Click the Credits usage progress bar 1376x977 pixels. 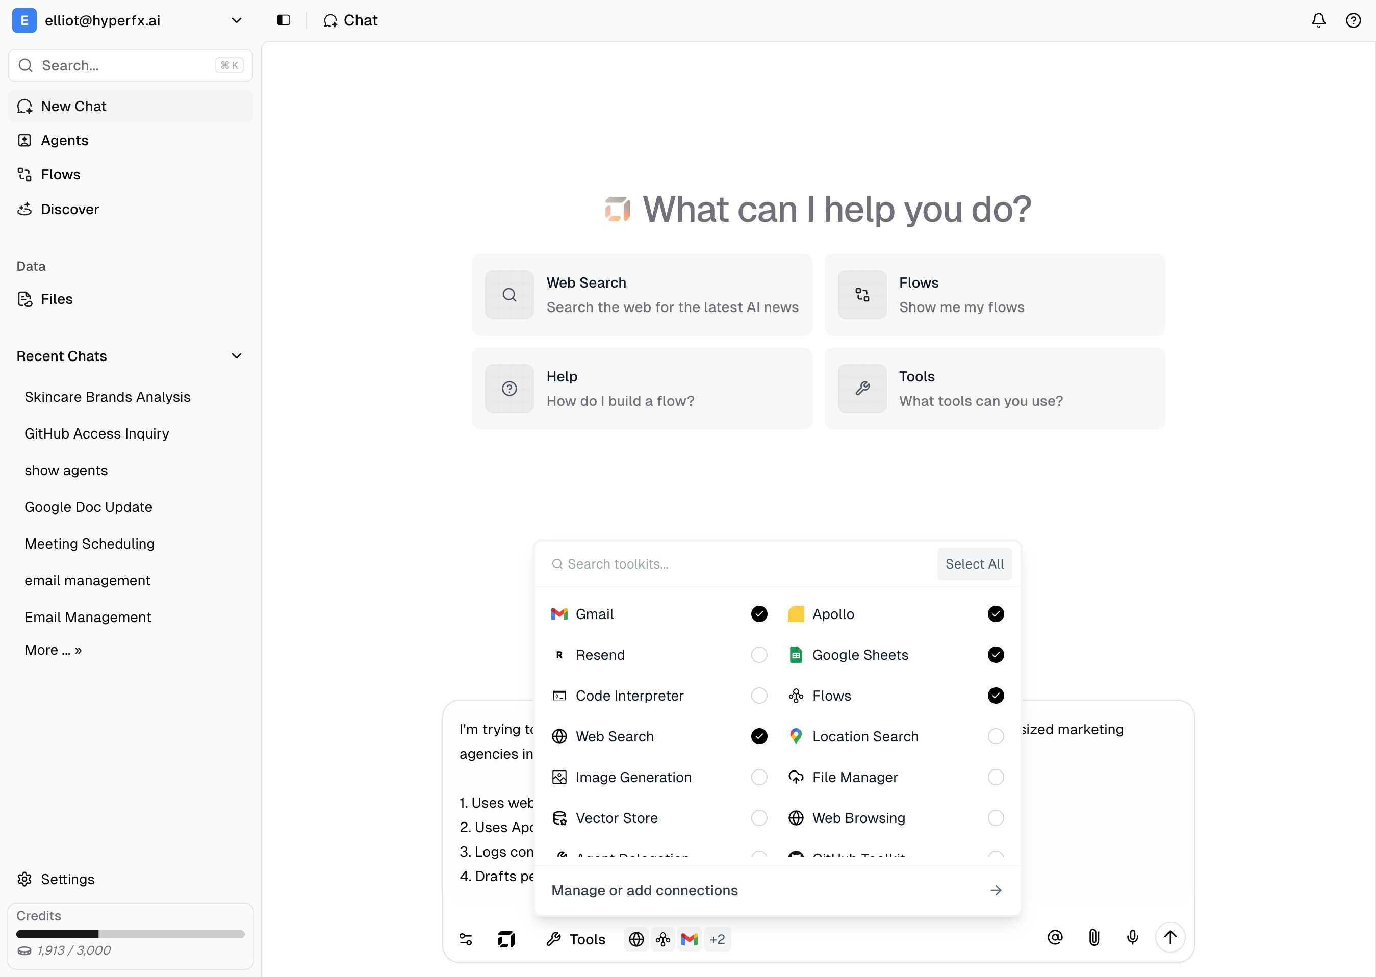coord(130,934)
